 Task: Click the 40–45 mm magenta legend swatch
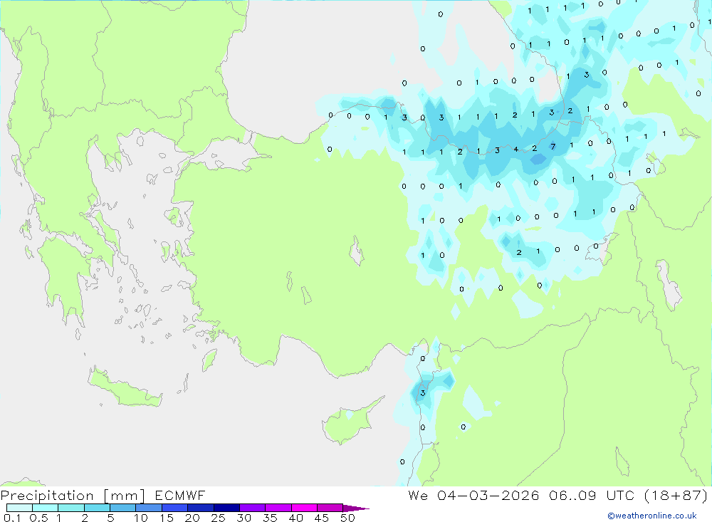click(304, 508)
